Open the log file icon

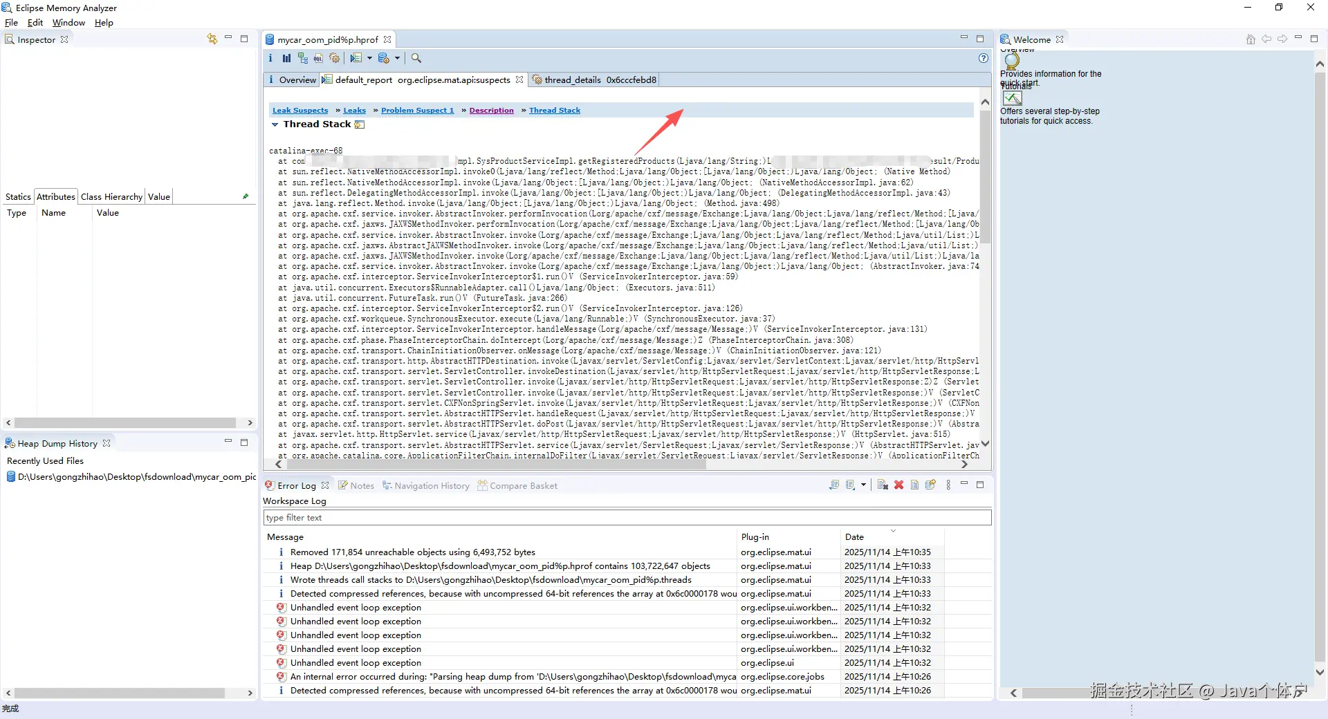pos(914,485)
